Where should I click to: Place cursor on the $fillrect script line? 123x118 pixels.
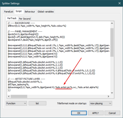(x=37, y=26)
